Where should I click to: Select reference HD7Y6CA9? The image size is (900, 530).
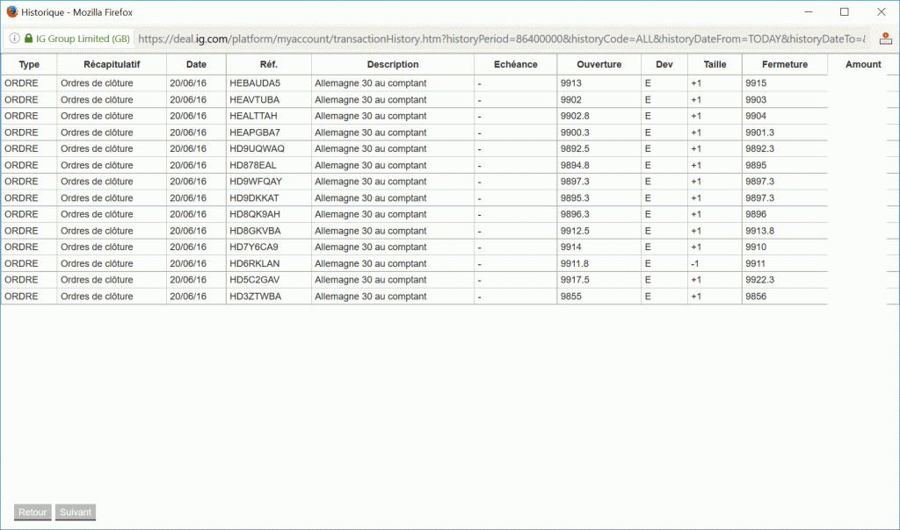pos(254,247)
